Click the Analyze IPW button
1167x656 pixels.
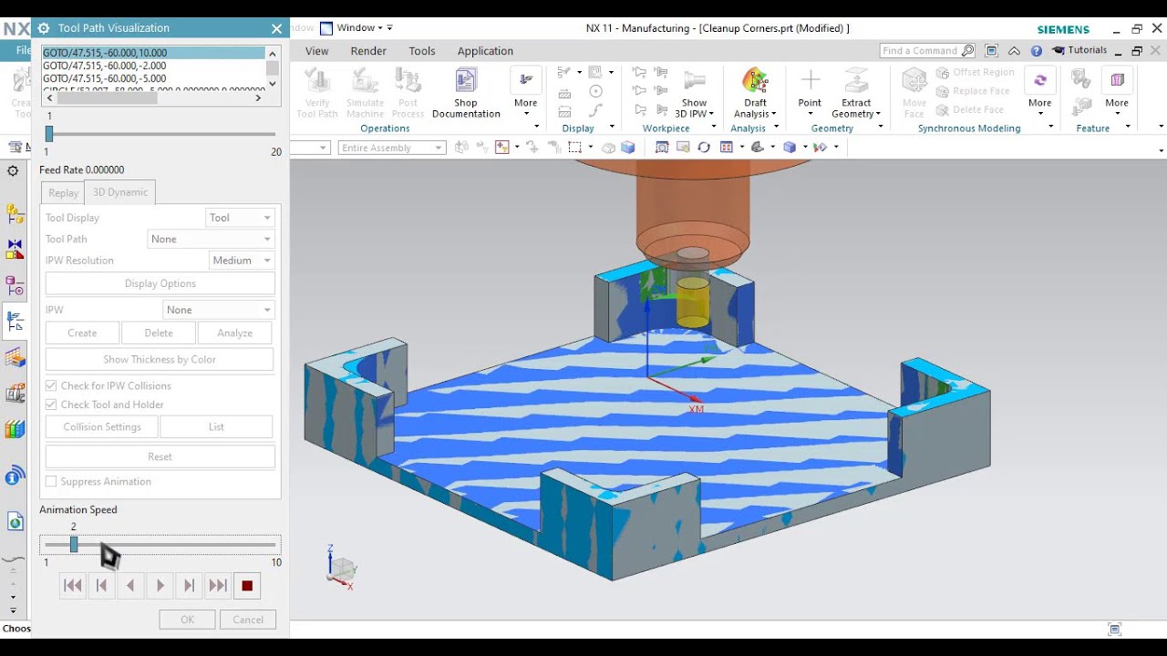235,333
